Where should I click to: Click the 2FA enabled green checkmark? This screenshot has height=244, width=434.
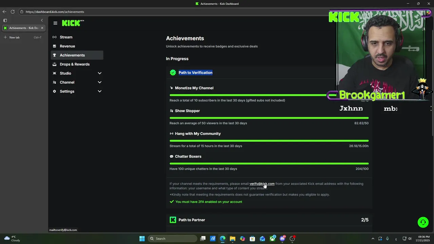pos(172,202)
